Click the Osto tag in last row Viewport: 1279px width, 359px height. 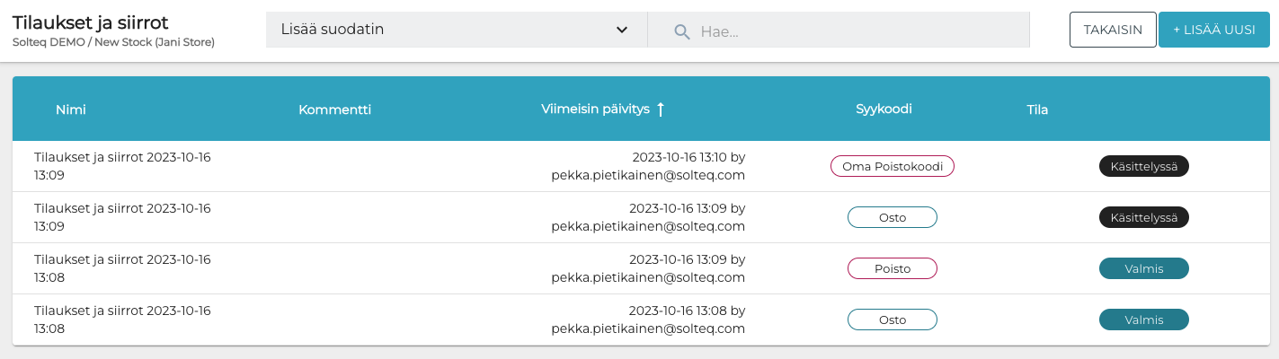[892, 320]
